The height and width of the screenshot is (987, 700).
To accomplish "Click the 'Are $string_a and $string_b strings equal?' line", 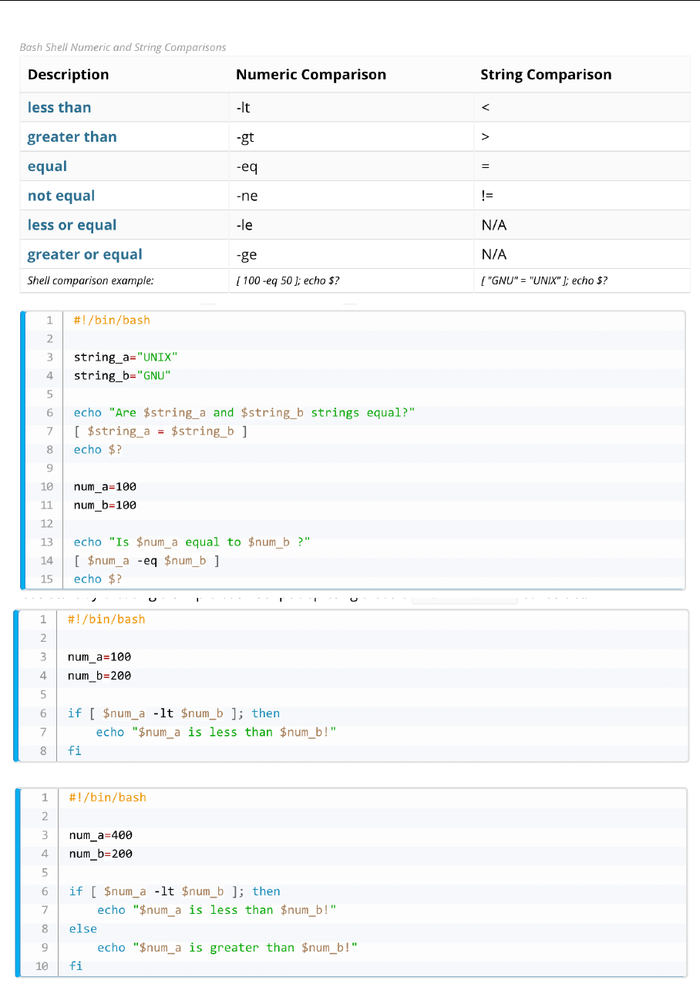I will (244, 413).
